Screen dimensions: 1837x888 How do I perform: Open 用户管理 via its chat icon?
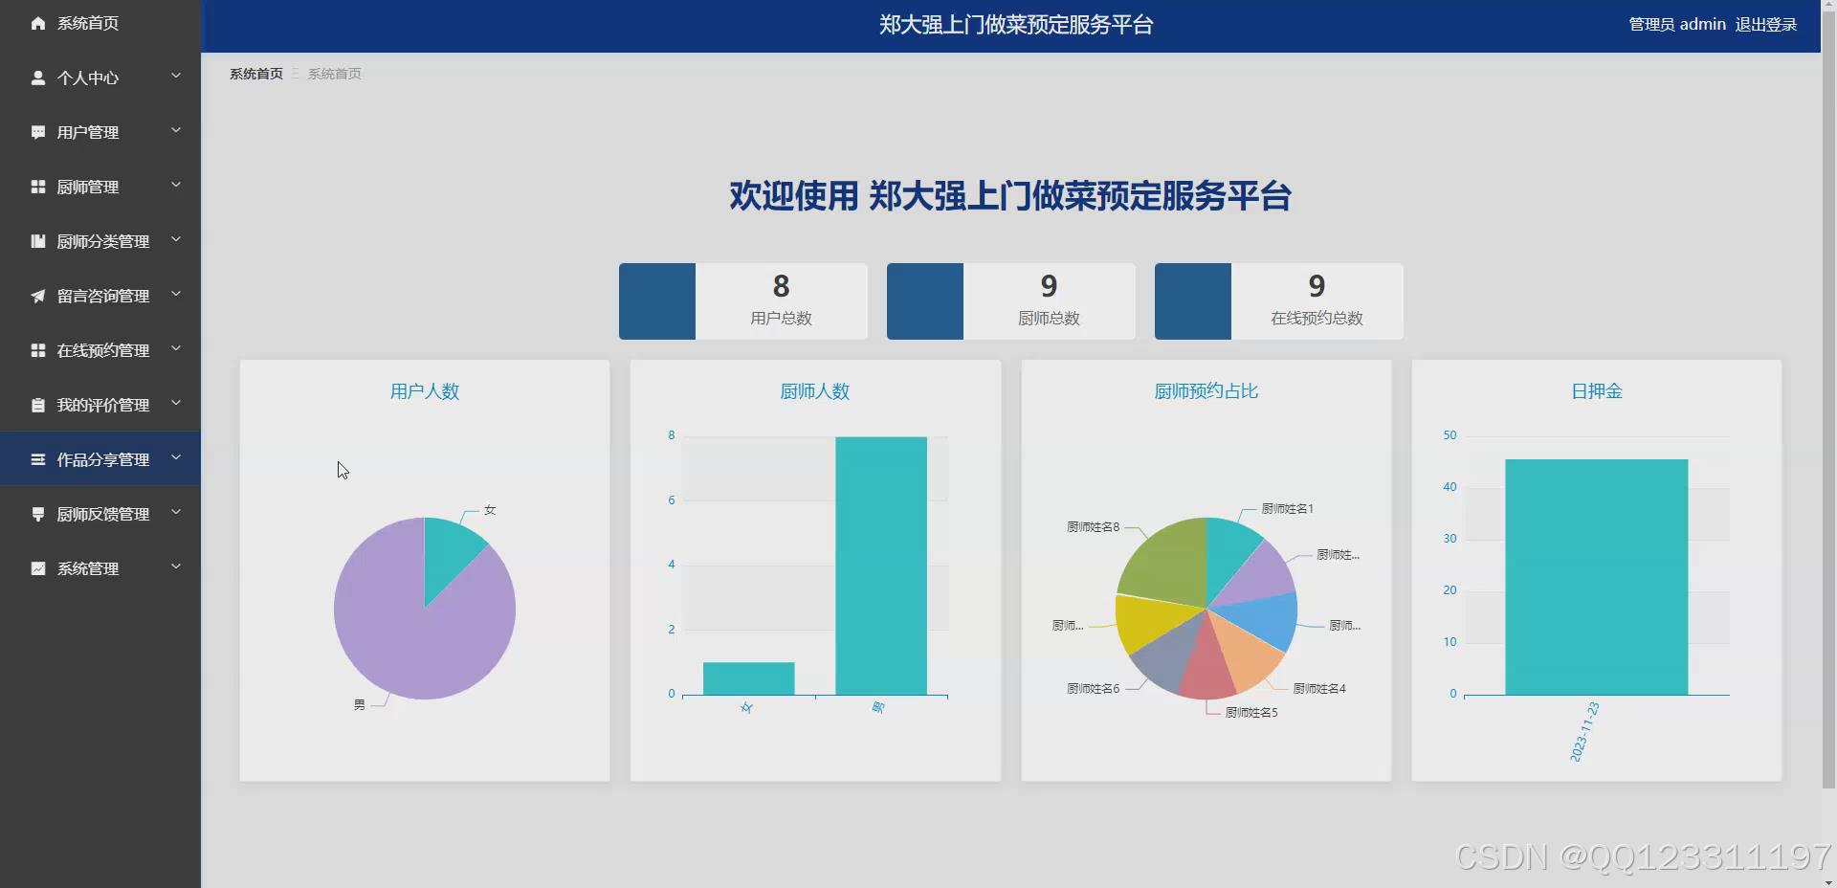(37, 132)
